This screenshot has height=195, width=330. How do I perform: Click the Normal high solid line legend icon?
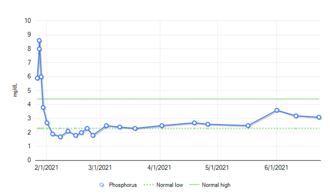194,185
